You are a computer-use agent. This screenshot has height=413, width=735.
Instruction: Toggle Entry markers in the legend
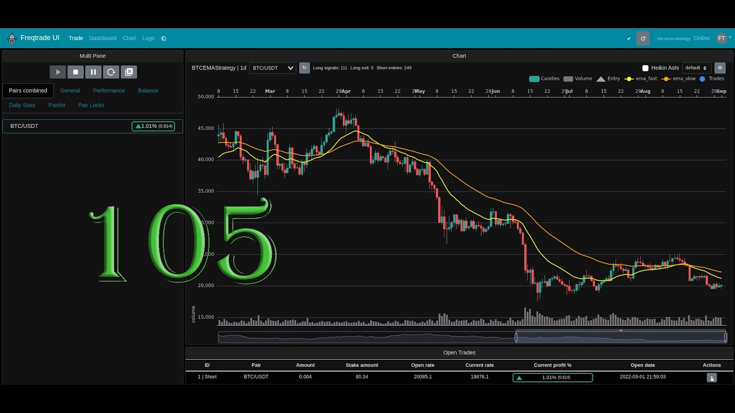608,79
